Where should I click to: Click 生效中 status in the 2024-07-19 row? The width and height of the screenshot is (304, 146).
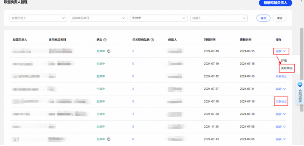101,64
